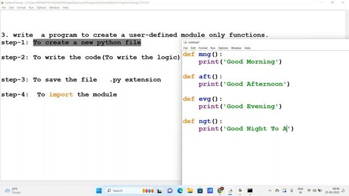The image size is (349, 196).
Task: Open File Explorer from the taskbar
Action: pos(190,191)
